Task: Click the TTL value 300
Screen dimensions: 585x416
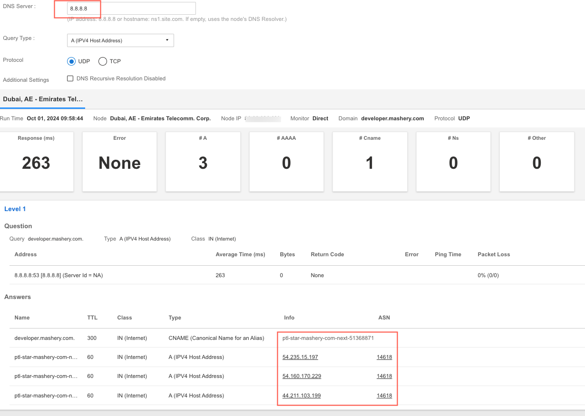Action: [x=92, y=338]
